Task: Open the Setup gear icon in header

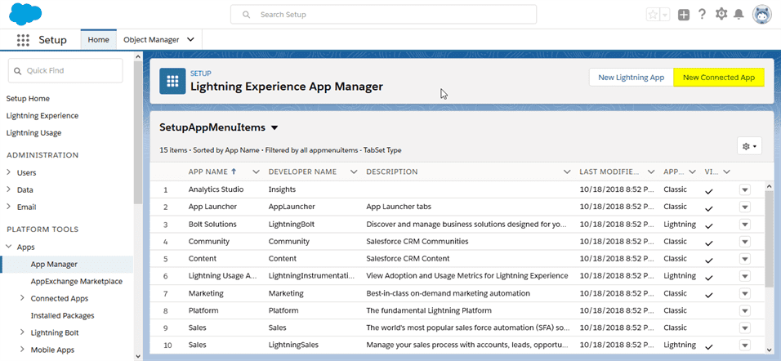Action: point(721,14)
